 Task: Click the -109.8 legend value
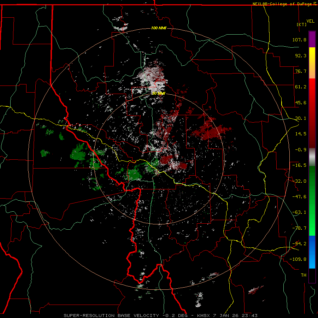(x=298, y=259)
